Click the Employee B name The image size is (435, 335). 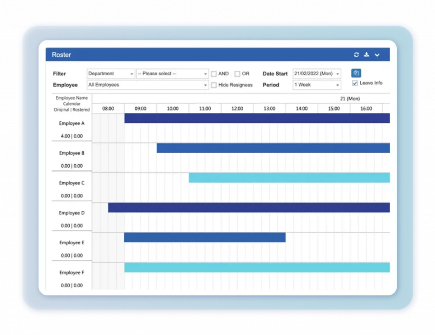click(x=71, y=153)
